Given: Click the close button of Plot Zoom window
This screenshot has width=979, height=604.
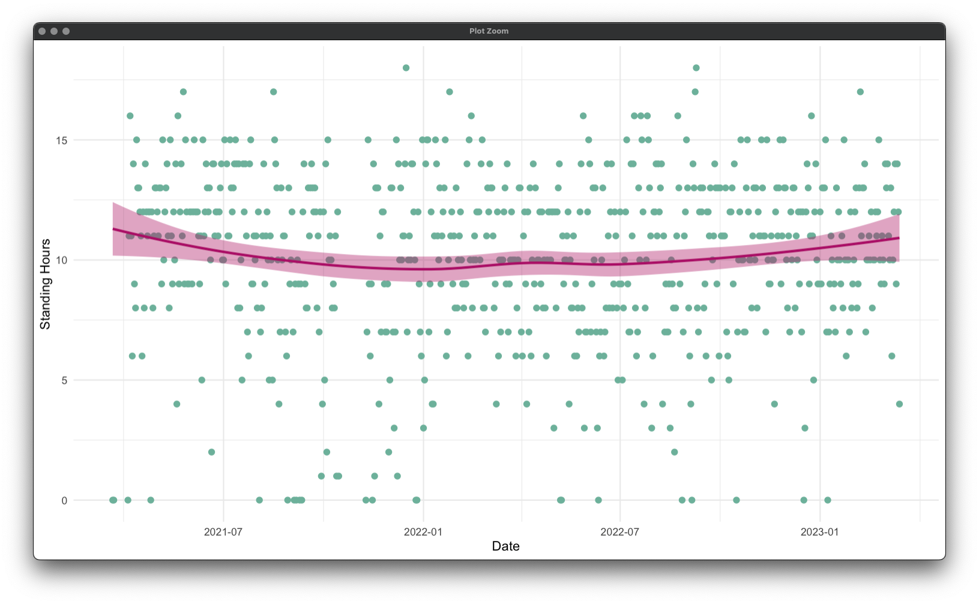Looking at the screenshot, I should (x=42, y=31).
